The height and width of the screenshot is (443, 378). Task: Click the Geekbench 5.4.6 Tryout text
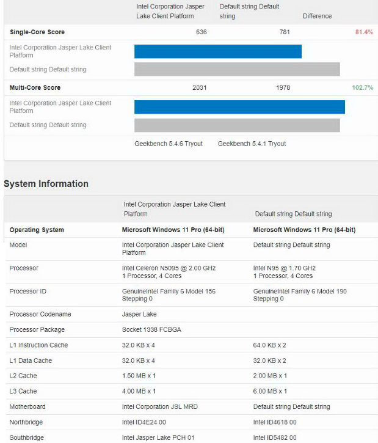[169, 144]
